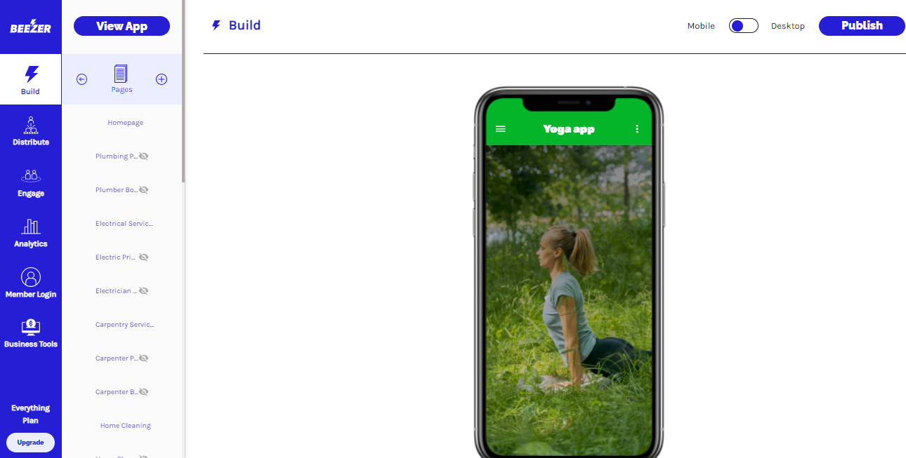
Task: Open the Analytics chart icon
Action: [31, 226]
